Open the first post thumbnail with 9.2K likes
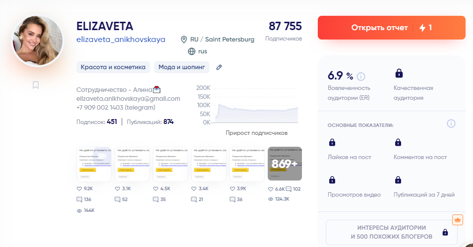473x247 pixels. click(94, 164)
